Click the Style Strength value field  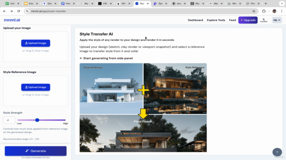9,120
